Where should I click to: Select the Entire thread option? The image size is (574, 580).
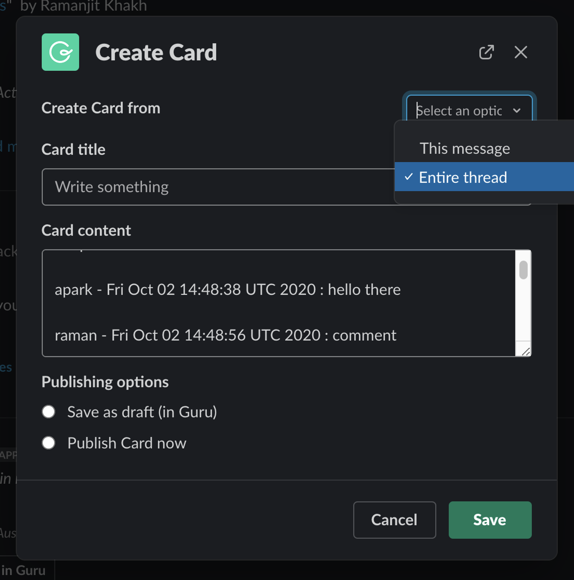click(x=463, y=177)
